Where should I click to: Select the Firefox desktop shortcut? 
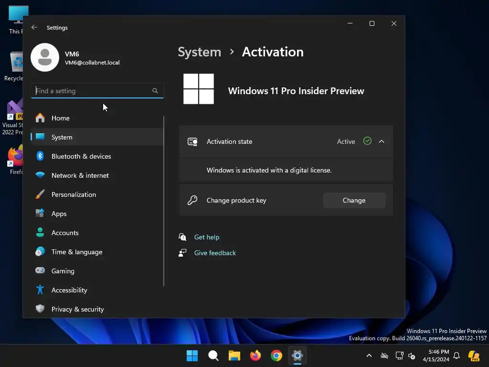15,160
